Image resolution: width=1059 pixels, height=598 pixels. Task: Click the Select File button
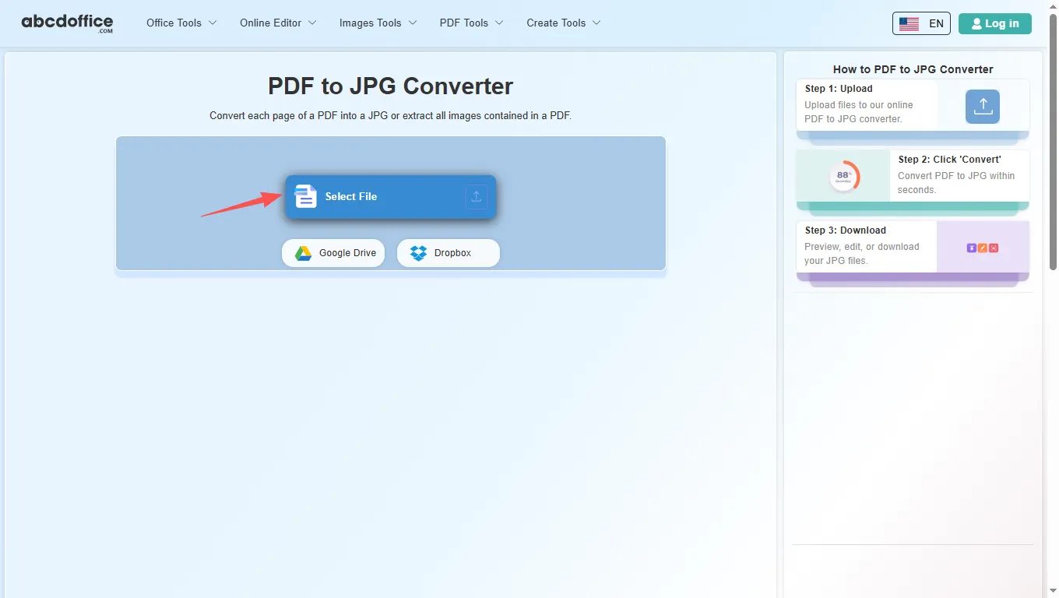390,196
